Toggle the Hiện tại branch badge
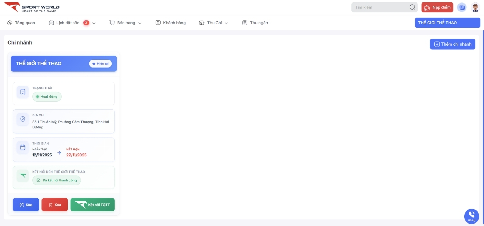This screenshot has height=226, width=484. (x=100, y=64)
